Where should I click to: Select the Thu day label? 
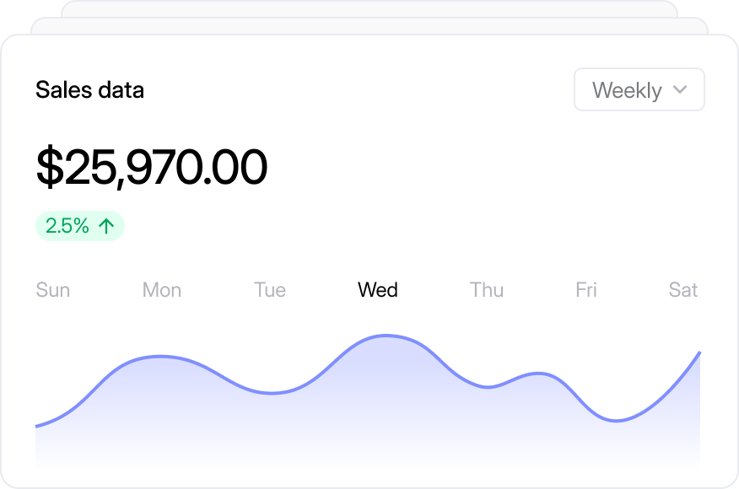tap(487, 290)
